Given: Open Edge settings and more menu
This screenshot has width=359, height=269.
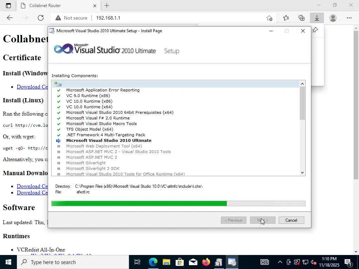Looking at the screenshot, I should click(349, 18).
